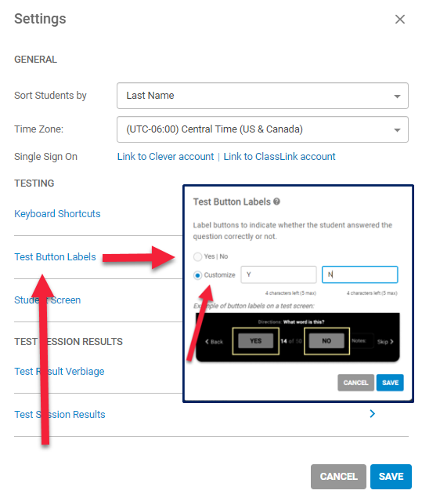Expand Test Session Results with the chevron arrow
This screenshot has height=494, width=422.
coord(373,414)
